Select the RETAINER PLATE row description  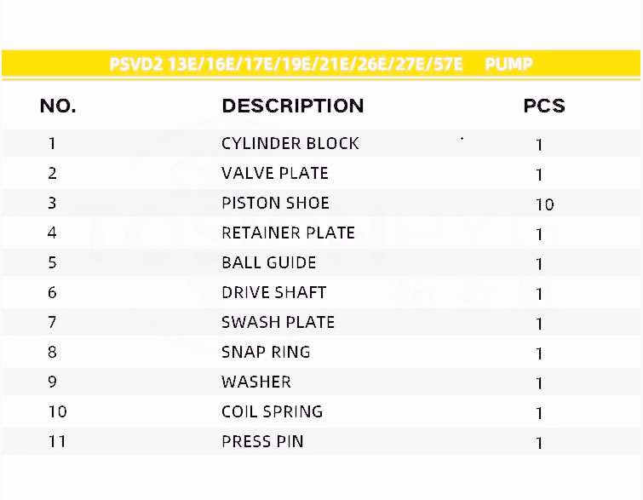pos(288,233)
